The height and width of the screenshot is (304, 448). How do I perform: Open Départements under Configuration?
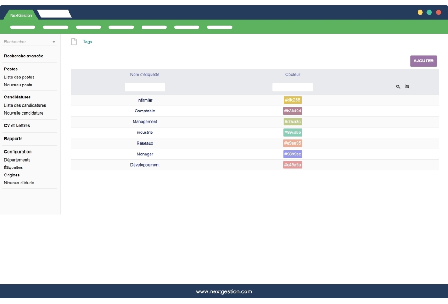click(x=17, y=159)
